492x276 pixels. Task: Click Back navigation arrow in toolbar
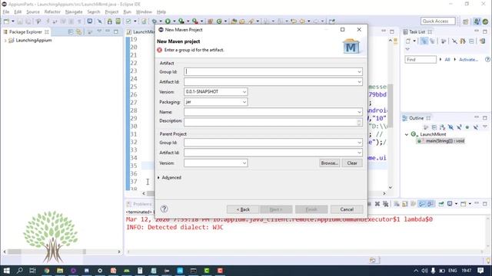[x=302, y=21]
